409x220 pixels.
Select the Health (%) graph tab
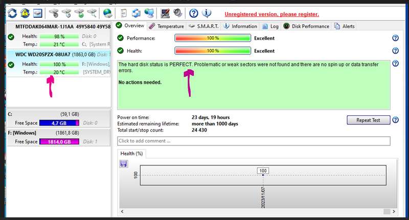tap(131, 153)
